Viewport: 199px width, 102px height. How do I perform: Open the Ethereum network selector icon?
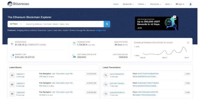coord(190,4)
